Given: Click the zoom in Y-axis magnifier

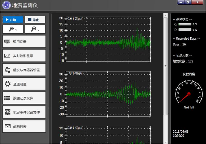Looking at the screenshot, I should point(13,29).
